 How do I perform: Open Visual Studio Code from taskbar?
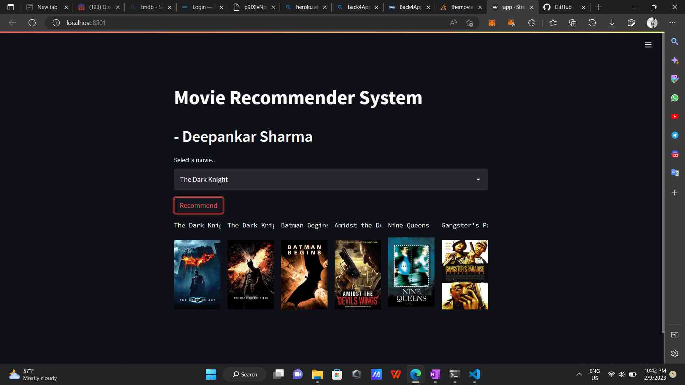coord(474,374)
